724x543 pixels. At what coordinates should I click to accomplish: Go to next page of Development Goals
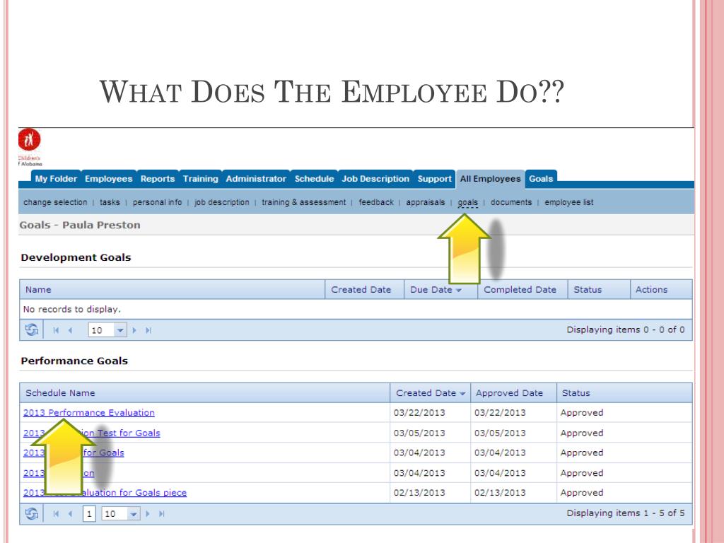(134, 330)
